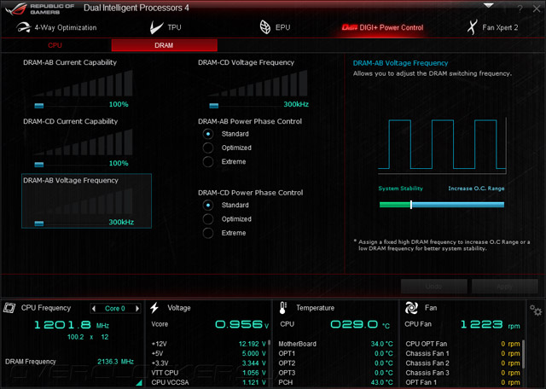The width and height of the screenshot is (546, 389).
Task: Click the CPU OPT Fan row
Action: pyautogui.click(x=462, y=344)
